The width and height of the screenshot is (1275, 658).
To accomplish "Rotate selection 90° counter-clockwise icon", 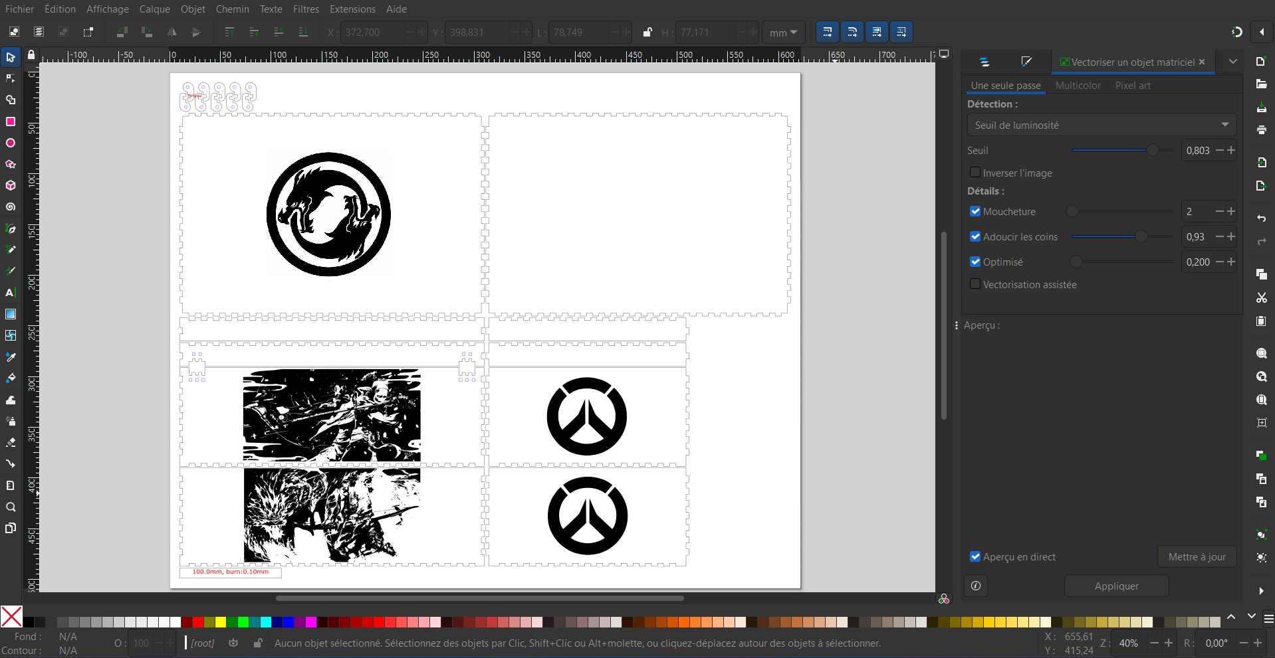I will (122, 32).
